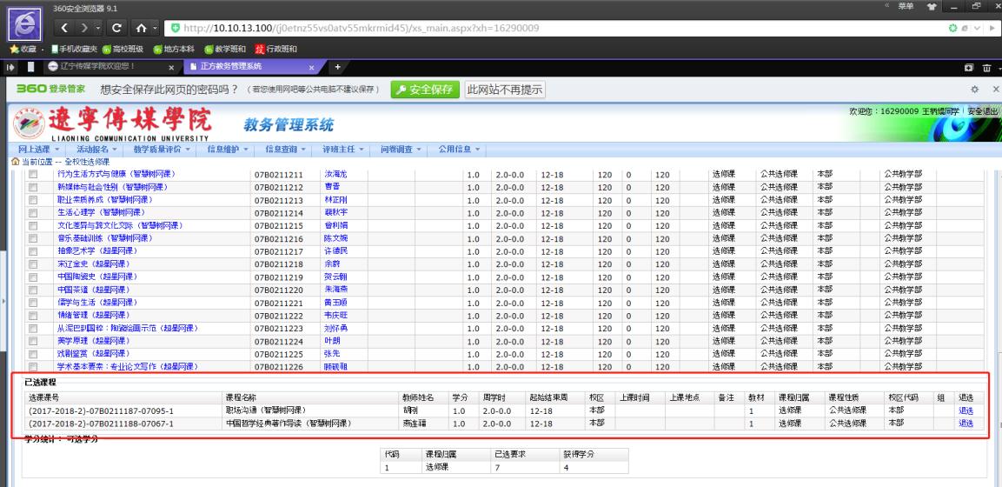Click the trash icon on tab bar

(987, 68)
